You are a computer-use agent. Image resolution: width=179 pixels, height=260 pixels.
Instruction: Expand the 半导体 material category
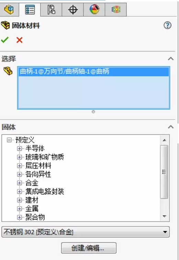tap(20, 149)
